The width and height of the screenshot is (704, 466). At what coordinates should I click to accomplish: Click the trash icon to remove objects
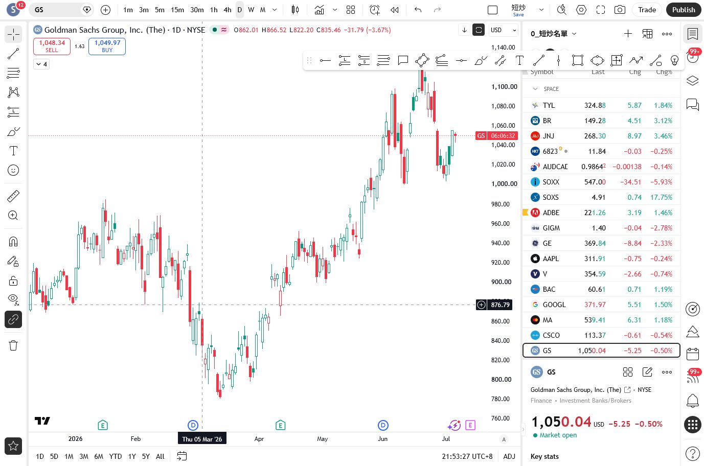[13, 345]
